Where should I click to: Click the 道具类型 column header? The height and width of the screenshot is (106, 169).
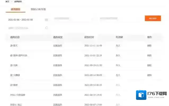click(58, 37)
